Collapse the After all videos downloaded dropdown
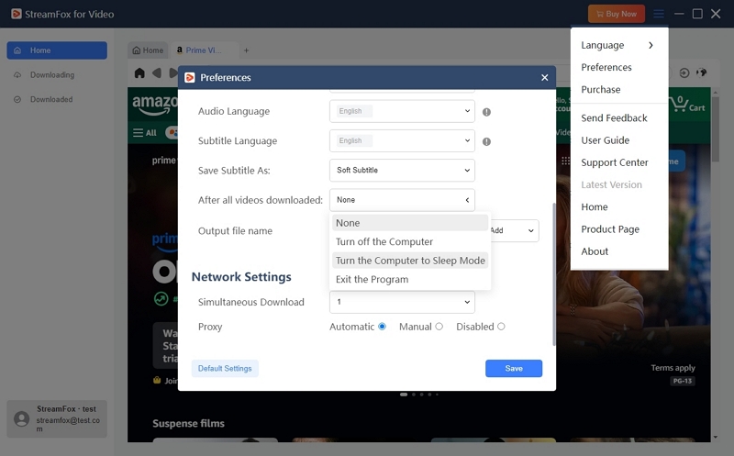 tap(402, 200)
